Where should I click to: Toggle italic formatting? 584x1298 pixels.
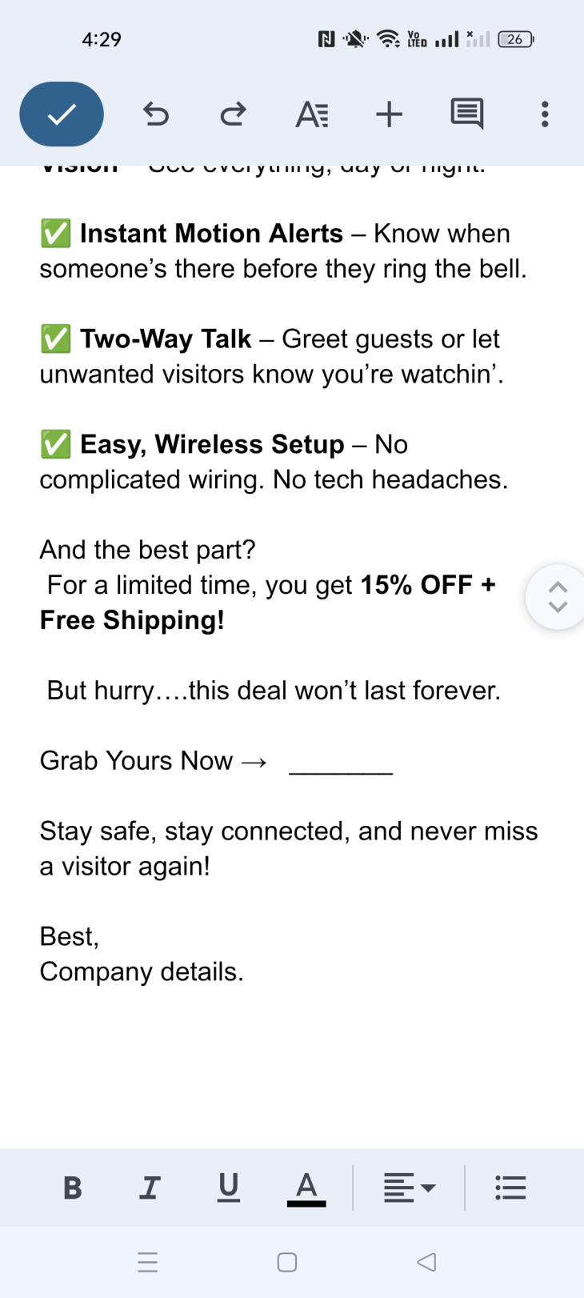coord(150,1188)
